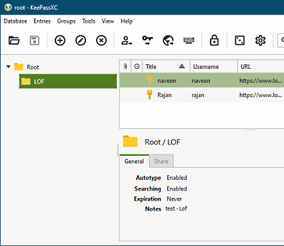
Task: Select the LOF group in tree
Action: [x=68, y=81]
